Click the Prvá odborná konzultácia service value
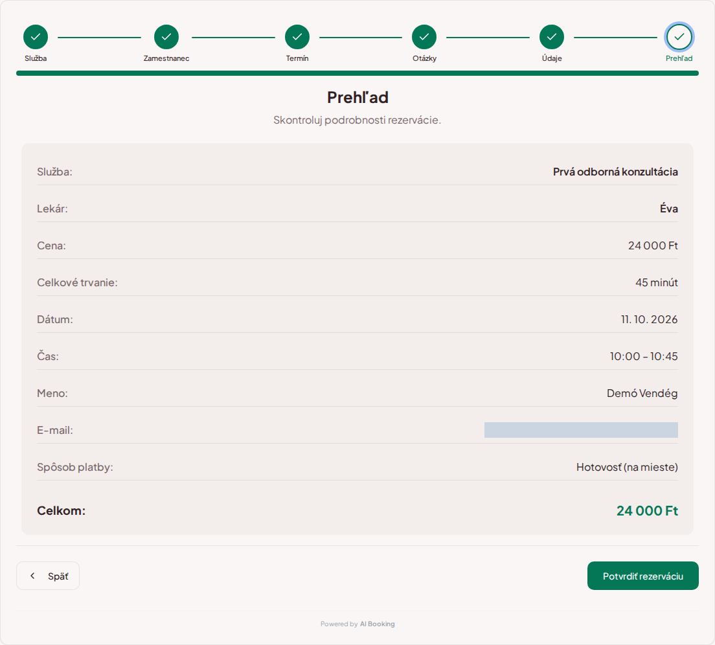This screenshot has width=715, height=645. coord(615,172)
